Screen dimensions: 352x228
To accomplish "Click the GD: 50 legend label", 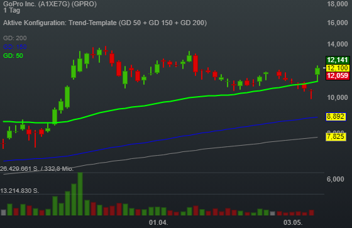I will click(13, 56).
